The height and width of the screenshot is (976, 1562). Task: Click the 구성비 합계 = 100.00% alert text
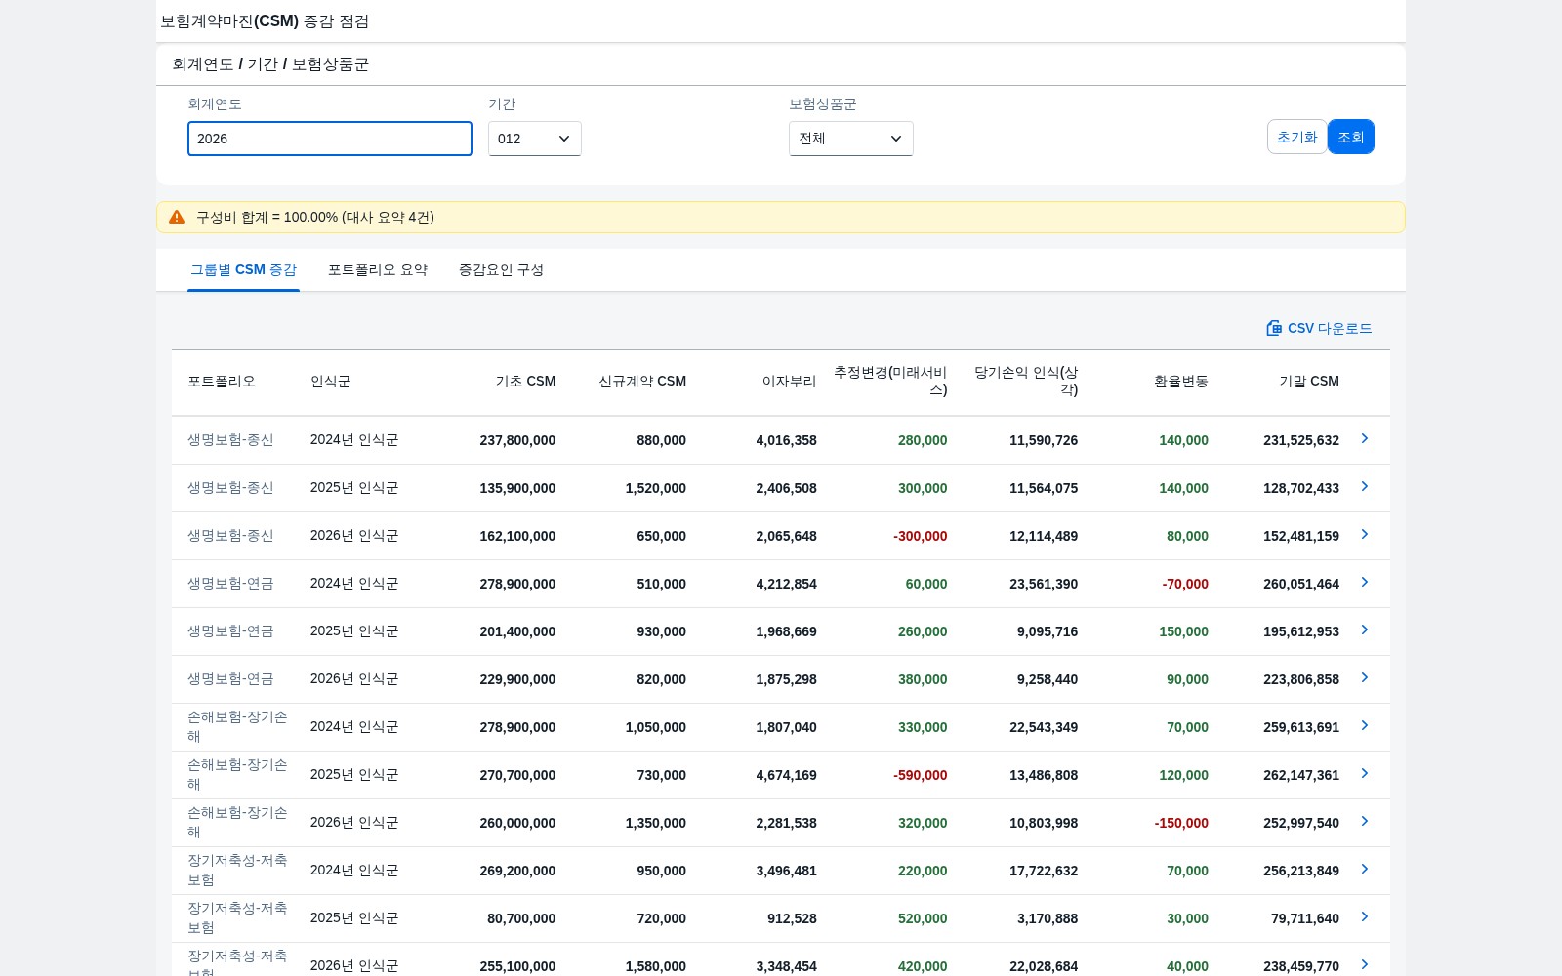pyautogui.click(x=315, y=217)
